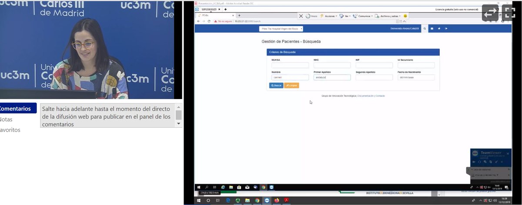Screen dimensions: 522x205
Task: Open the Comunicar dropdown in TeamViewer toolbar
Action: (x=362, y=16)
